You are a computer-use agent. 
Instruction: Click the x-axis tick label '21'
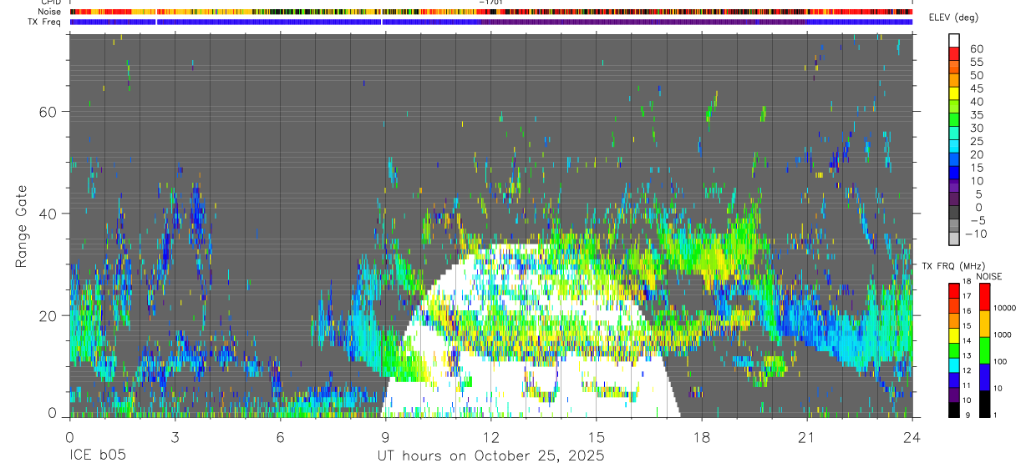coord(807,437)
